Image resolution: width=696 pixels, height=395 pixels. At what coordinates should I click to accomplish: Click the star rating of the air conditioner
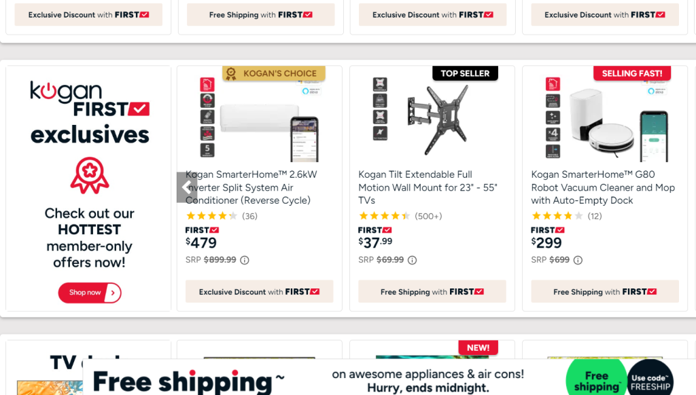pyautogui.click(x=211, y=216)
